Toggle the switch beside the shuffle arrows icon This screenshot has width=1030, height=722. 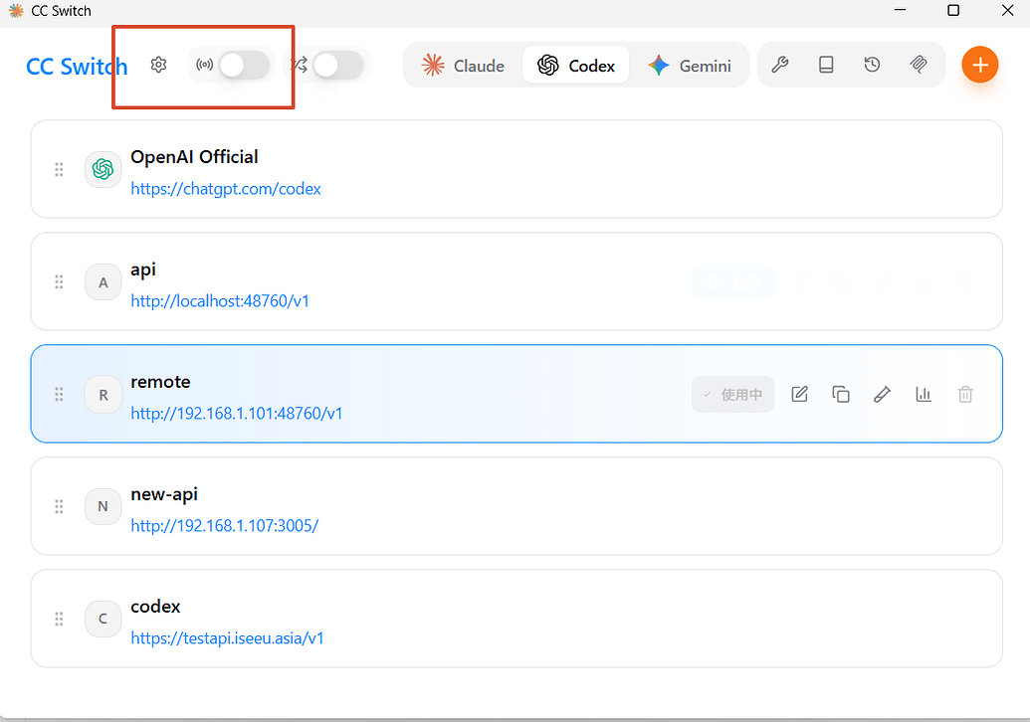(337, 65)
